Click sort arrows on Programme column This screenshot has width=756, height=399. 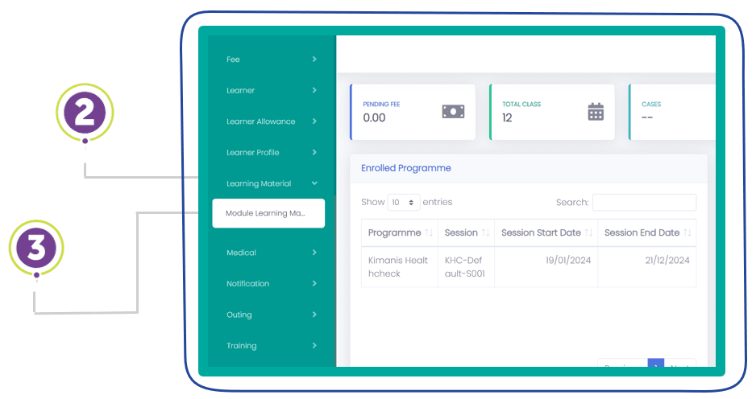tap(429, 233)
